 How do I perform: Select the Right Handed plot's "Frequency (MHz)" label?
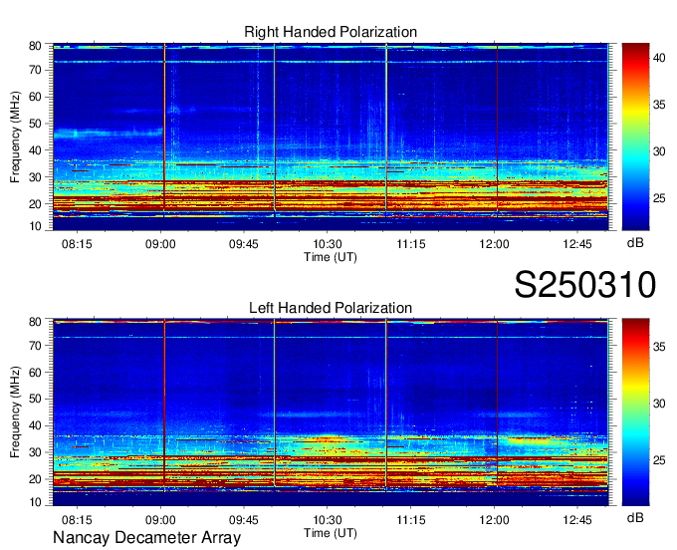tap(15, 137)
